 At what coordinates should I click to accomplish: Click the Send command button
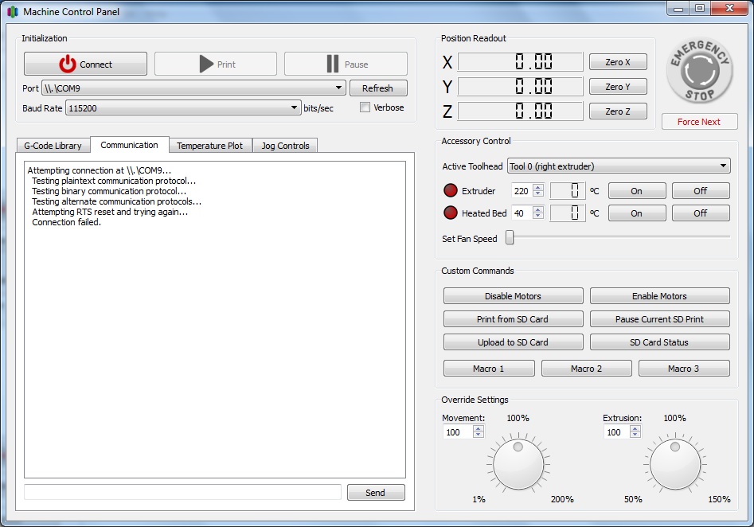coord(376,493)
